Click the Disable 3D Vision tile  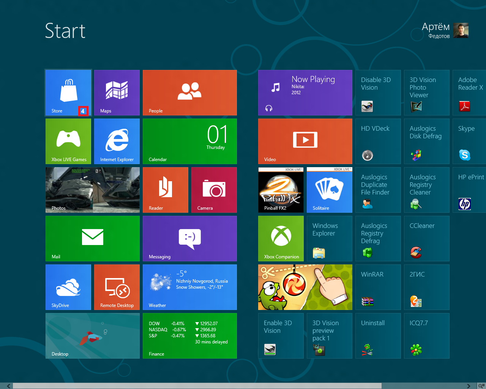tap(378, 93)
